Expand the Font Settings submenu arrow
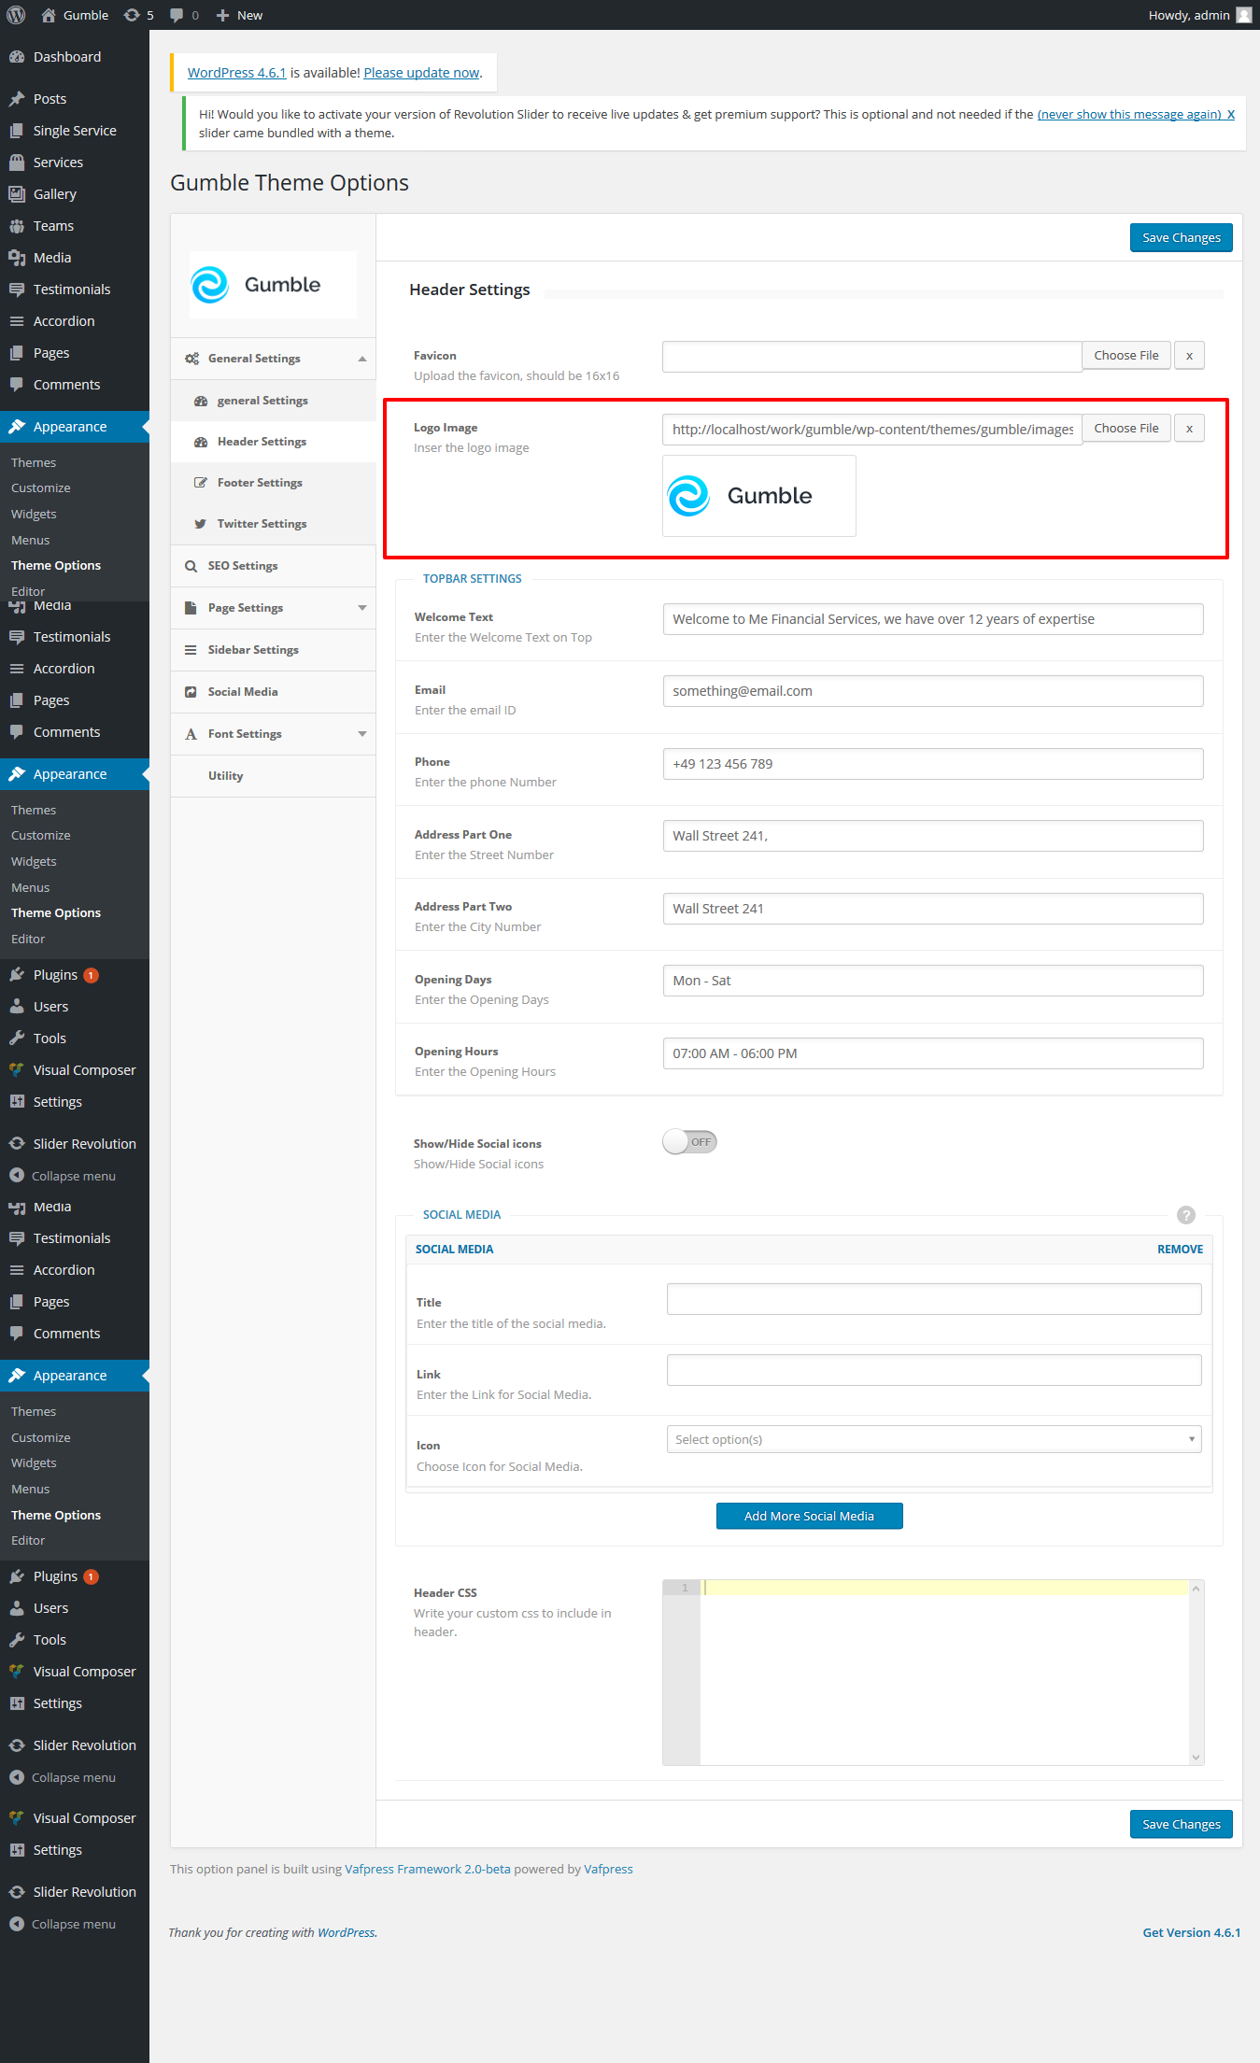1260x2063 pixels. pyautogui.click(x=361, y=734)
